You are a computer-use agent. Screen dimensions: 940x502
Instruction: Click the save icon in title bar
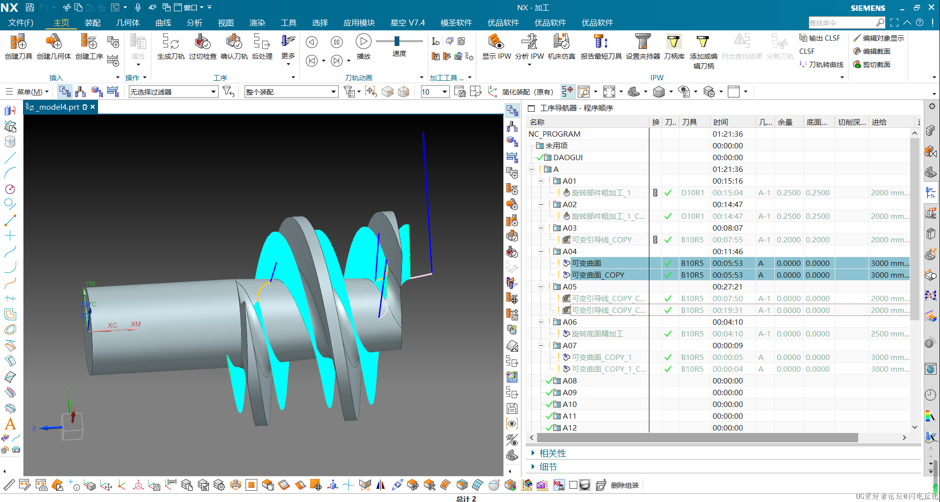click(x=29, y=7)
